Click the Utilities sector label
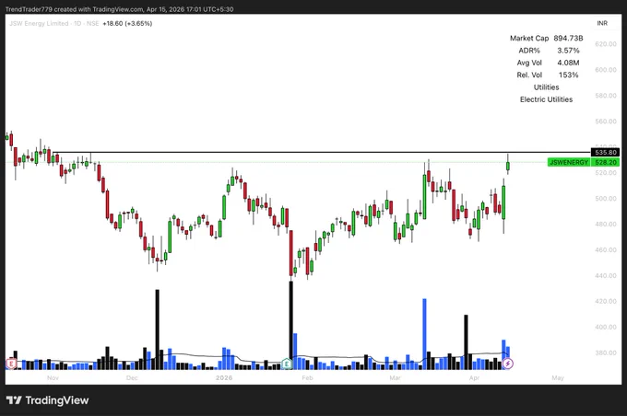The height and width of the screenshot is (416, 627). tap(546, 87)
